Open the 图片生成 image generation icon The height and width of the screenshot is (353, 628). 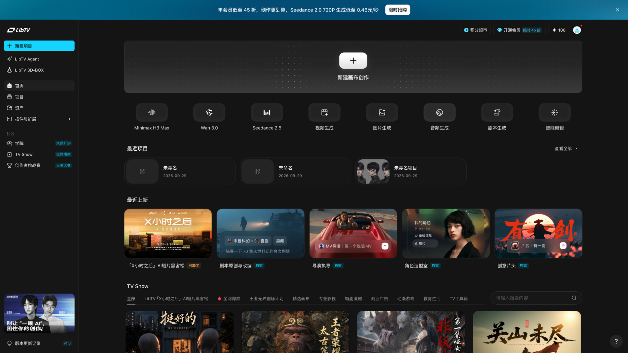point(382,112)
